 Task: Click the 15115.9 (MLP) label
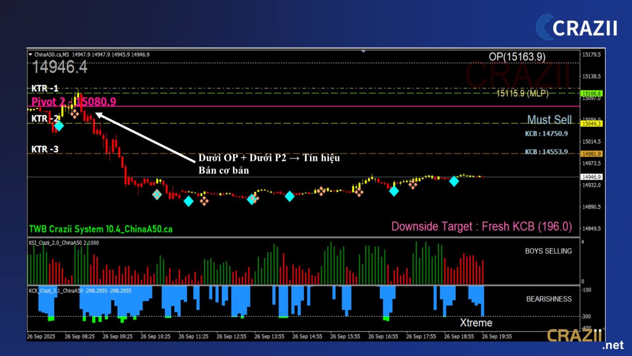[522, 94]
